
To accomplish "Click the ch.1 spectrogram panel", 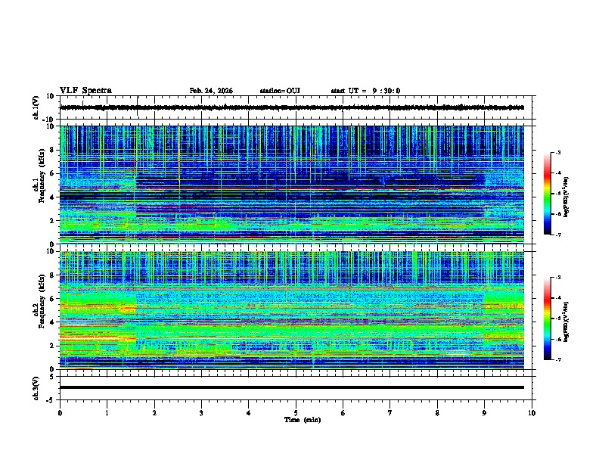I will (292, 185).
